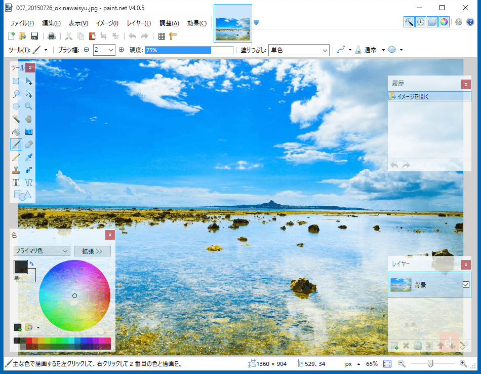Open the 編集(E) menu
Viewport: 481px width, 374px height.
[x=51, y=23]
